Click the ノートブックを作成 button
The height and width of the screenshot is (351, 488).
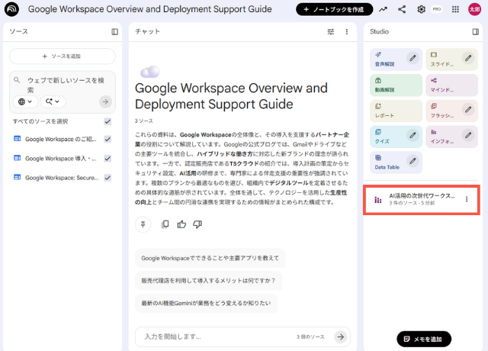click(x=335, y=10)
